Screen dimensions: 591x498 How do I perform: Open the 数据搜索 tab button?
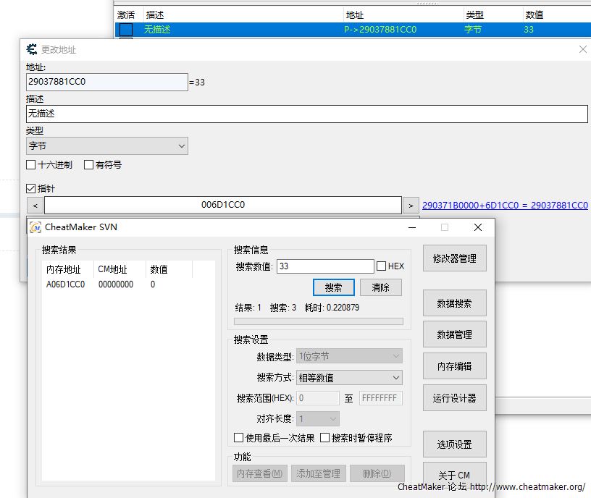454,303
